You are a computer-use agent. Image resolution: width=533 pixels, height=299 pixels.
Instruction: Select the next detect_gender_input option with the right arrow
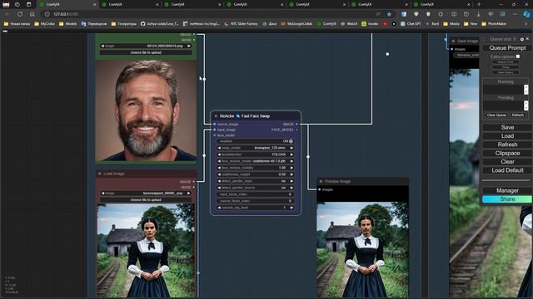pos(291,181)
